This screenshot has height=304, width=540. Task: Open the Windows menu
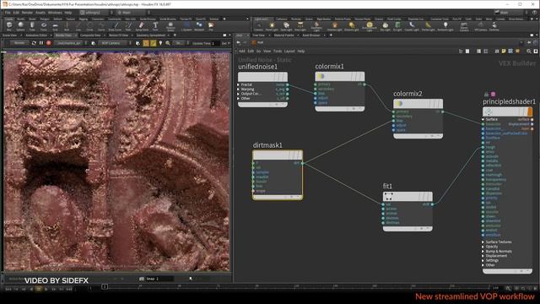(x=55, y=13)
